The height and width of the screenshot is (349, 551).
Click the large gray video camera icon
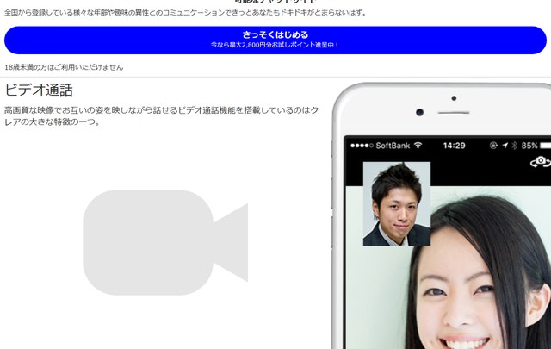tap(165, 242)
